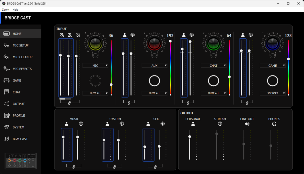Click the LINE OUT speaker icon
Image resolution: width=304 pixels, height=174 pixels.
coord(247,124)
